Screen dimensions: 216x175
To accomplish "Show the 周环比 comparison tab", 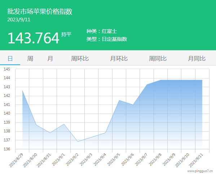I will (80, 59).
